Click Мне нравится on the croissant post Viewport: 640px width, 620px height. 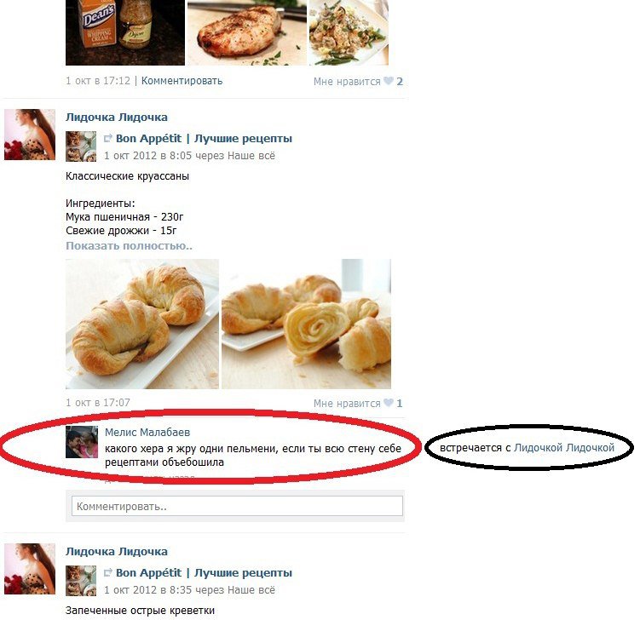pos(347,404)
